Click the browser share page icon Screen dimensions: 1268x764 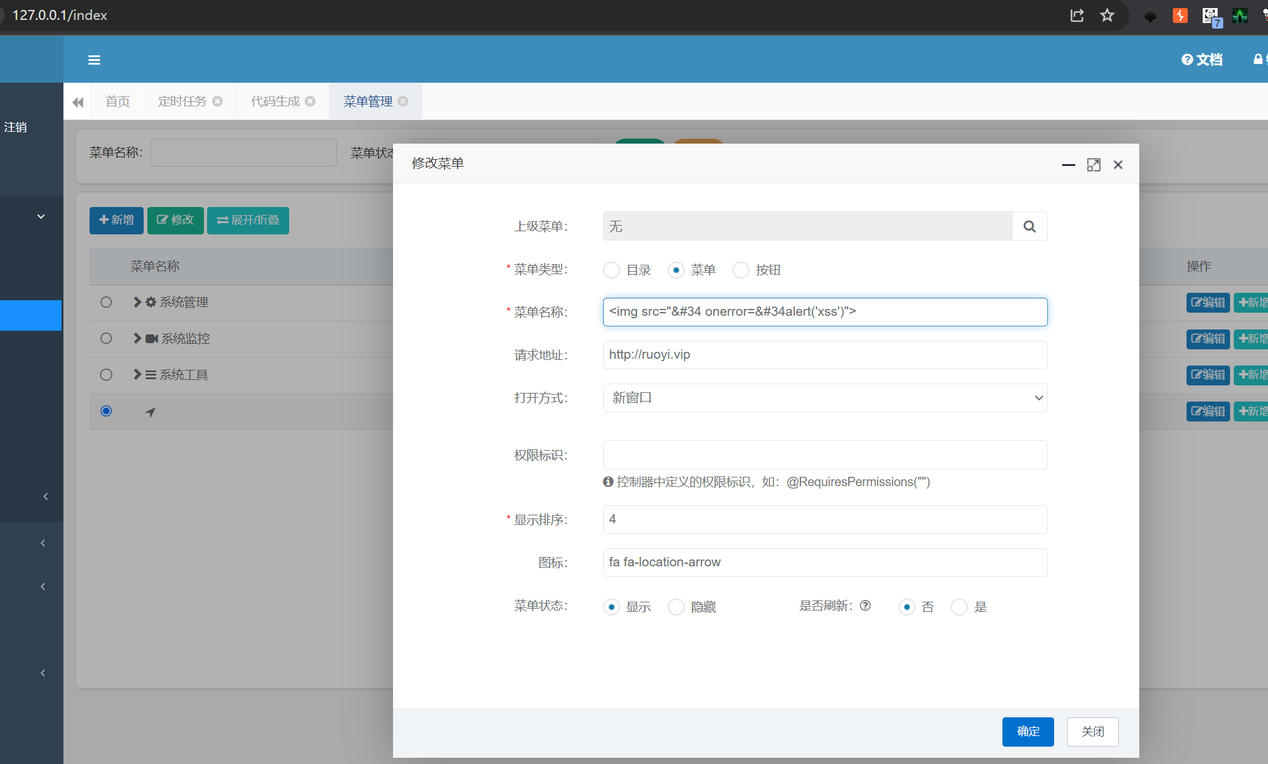tap(1077, 16)
